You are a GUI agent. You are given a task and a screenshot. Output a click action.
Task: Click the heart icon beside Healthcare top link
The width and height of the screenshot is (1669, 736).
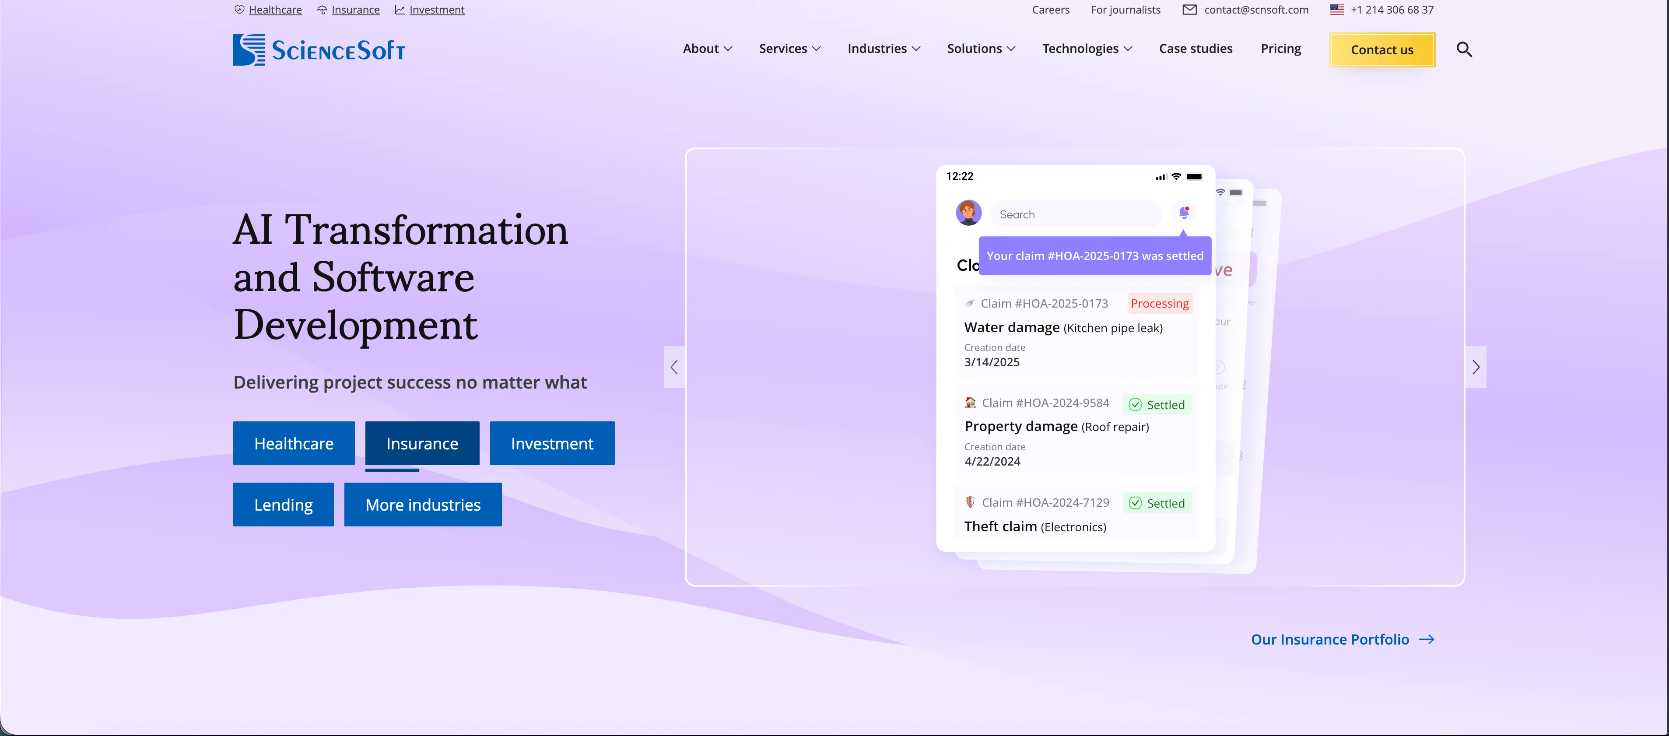pyautogui.click(x=239, y=10)
